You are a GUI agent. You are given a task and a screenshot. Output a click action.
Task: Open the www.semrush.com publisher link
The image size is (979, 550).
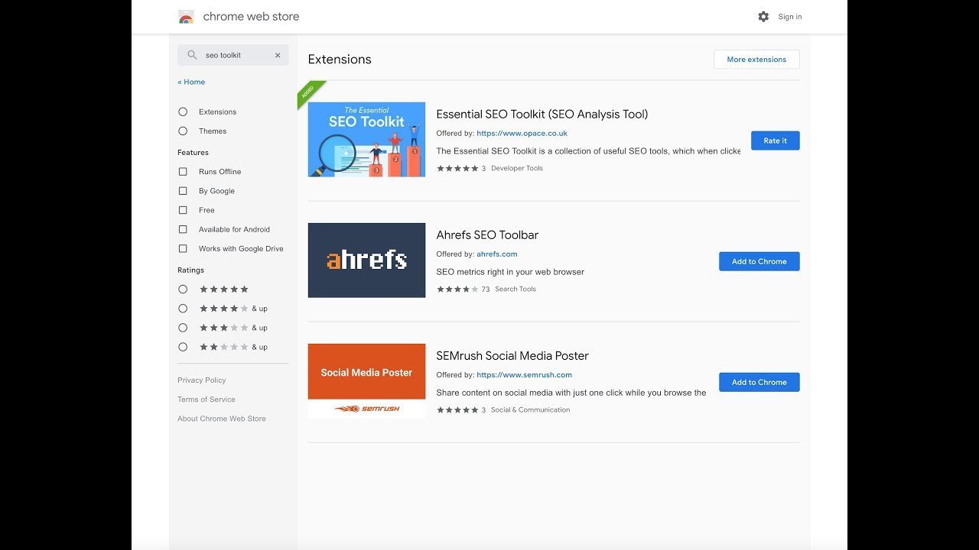tap(524, 375)
